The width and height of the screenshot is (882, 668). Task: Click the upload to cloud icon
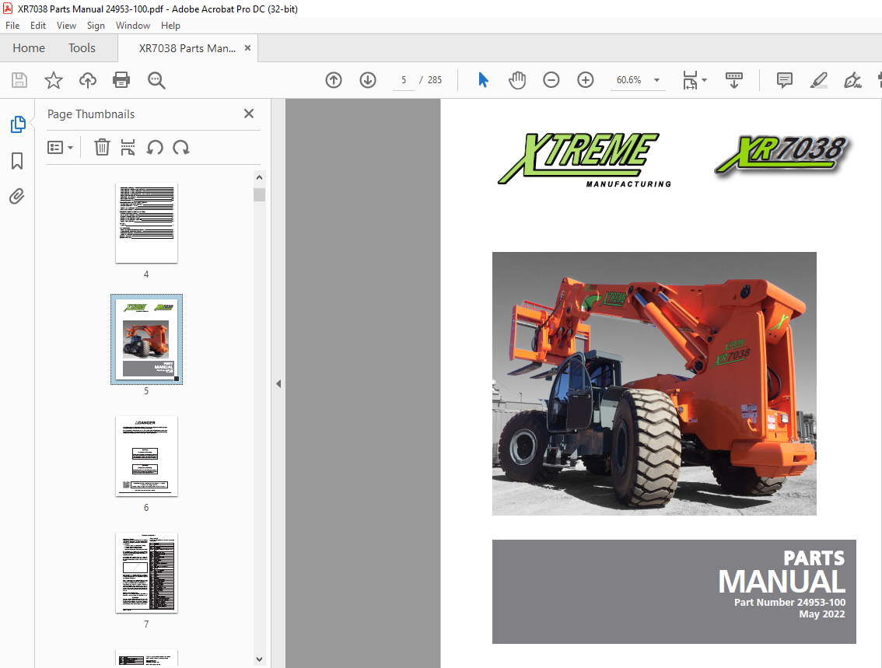[87, 80]
